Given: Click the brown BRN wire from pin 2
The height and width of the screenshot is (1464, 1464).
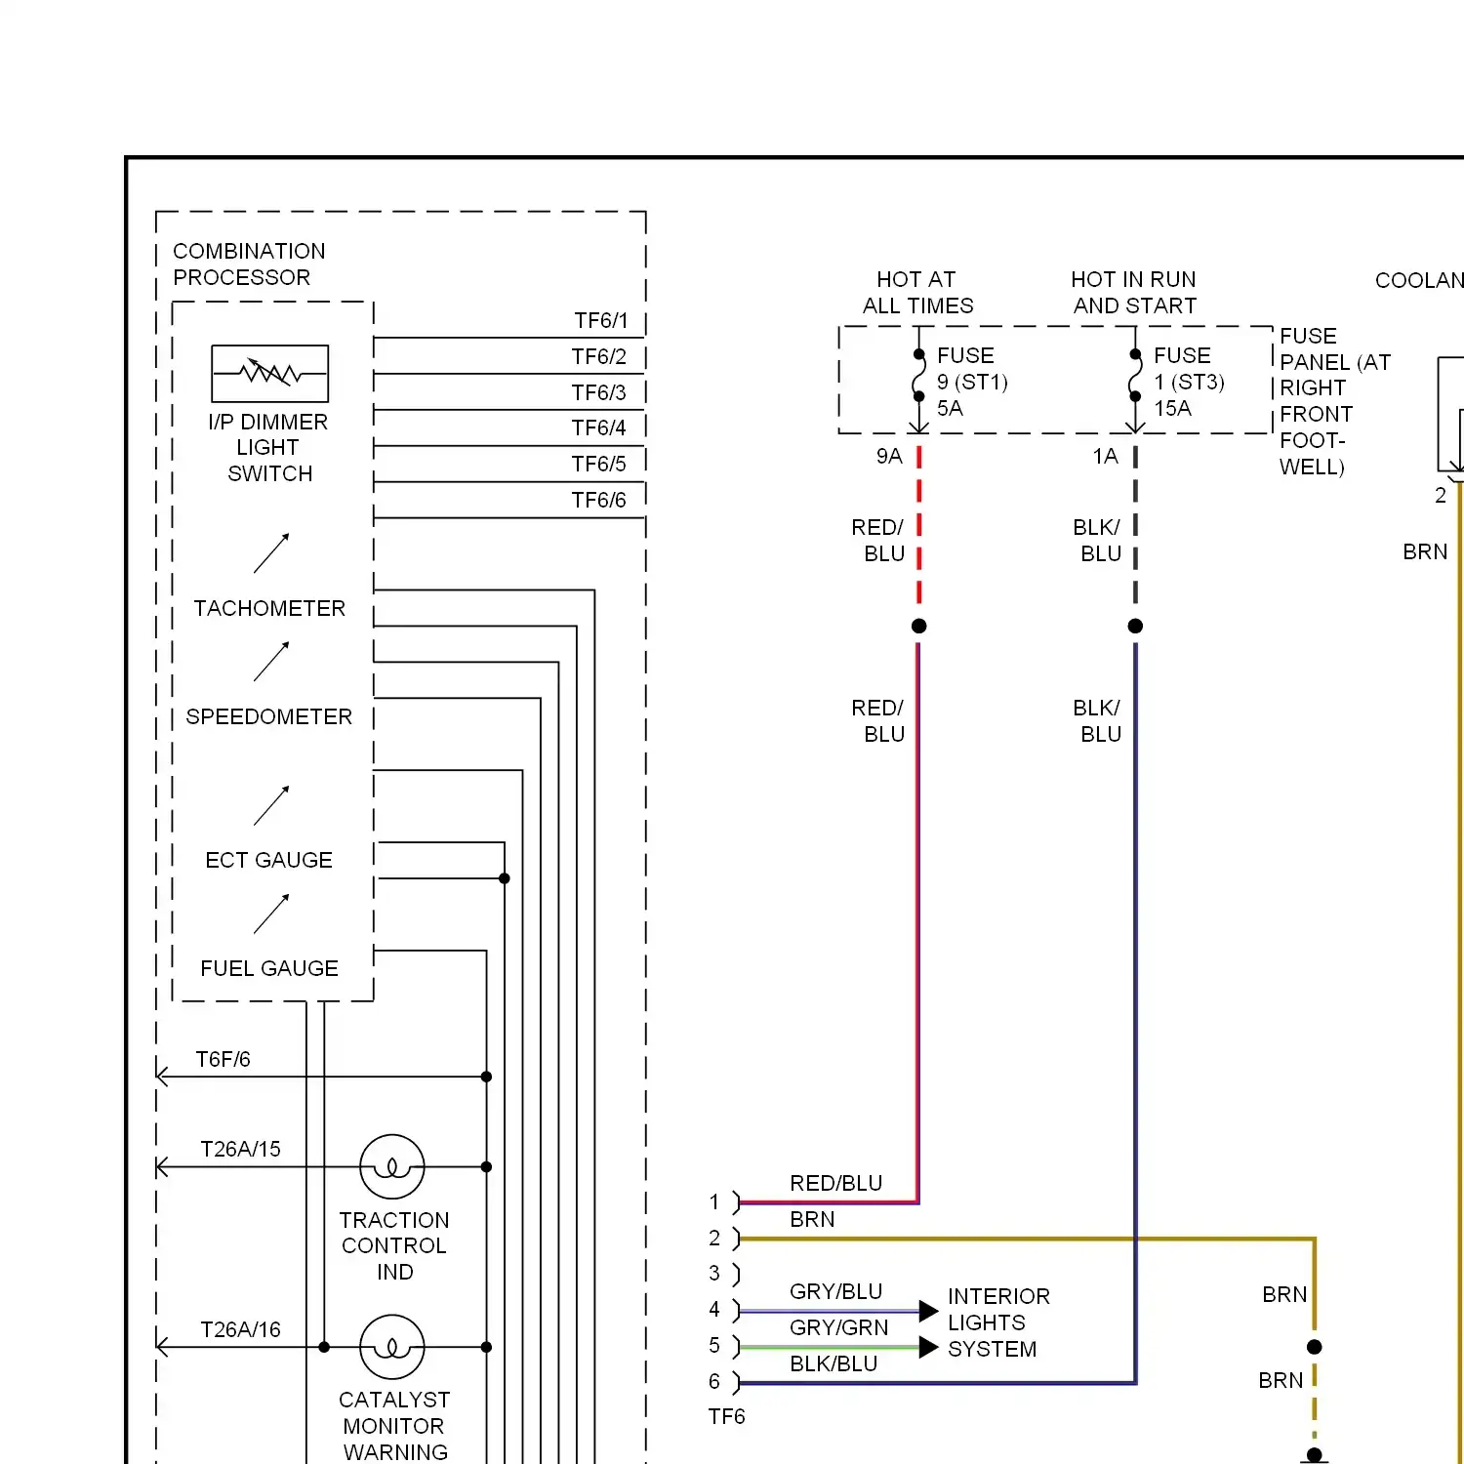Looking at the screenshot, I should (x=1027, y=1239).
